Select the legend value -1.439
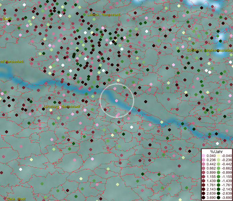The image size is (233, 201). (227, 181)
